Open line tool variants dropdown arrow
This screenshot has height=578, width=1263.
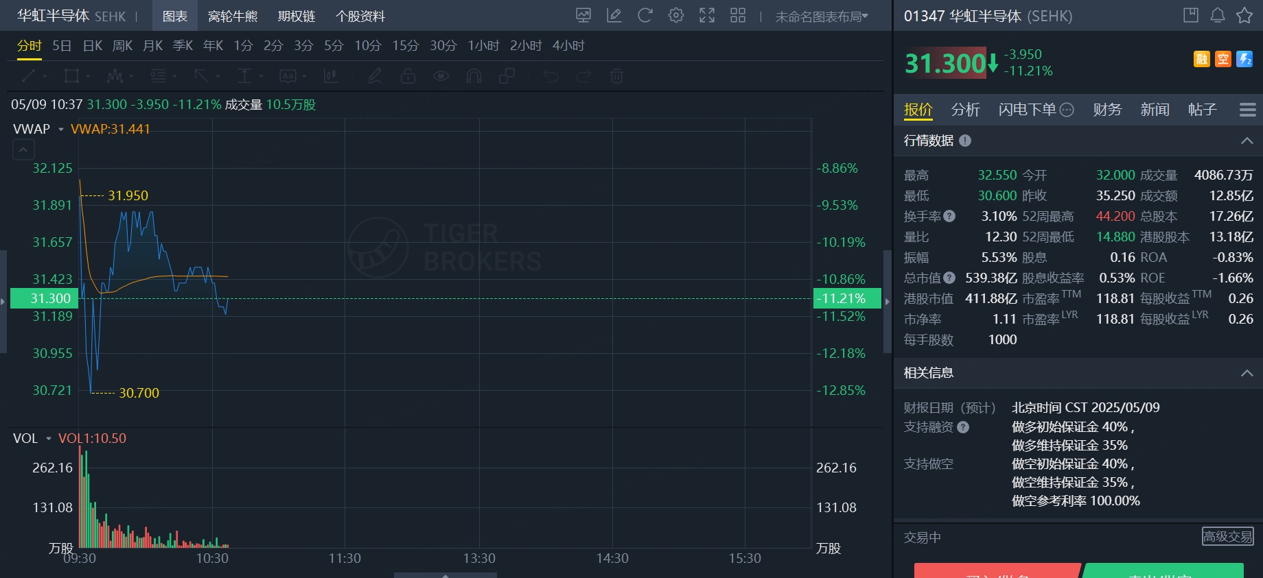45,76
